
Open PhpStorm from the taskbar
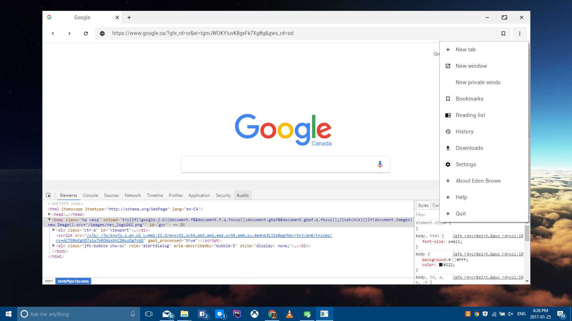point(237,314)
